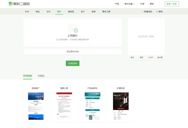The width and height of the screenshot is (188, 128).
Task: Open the LOGO QR settings tab
Action: pyautogui.click(x=151, y=57)
